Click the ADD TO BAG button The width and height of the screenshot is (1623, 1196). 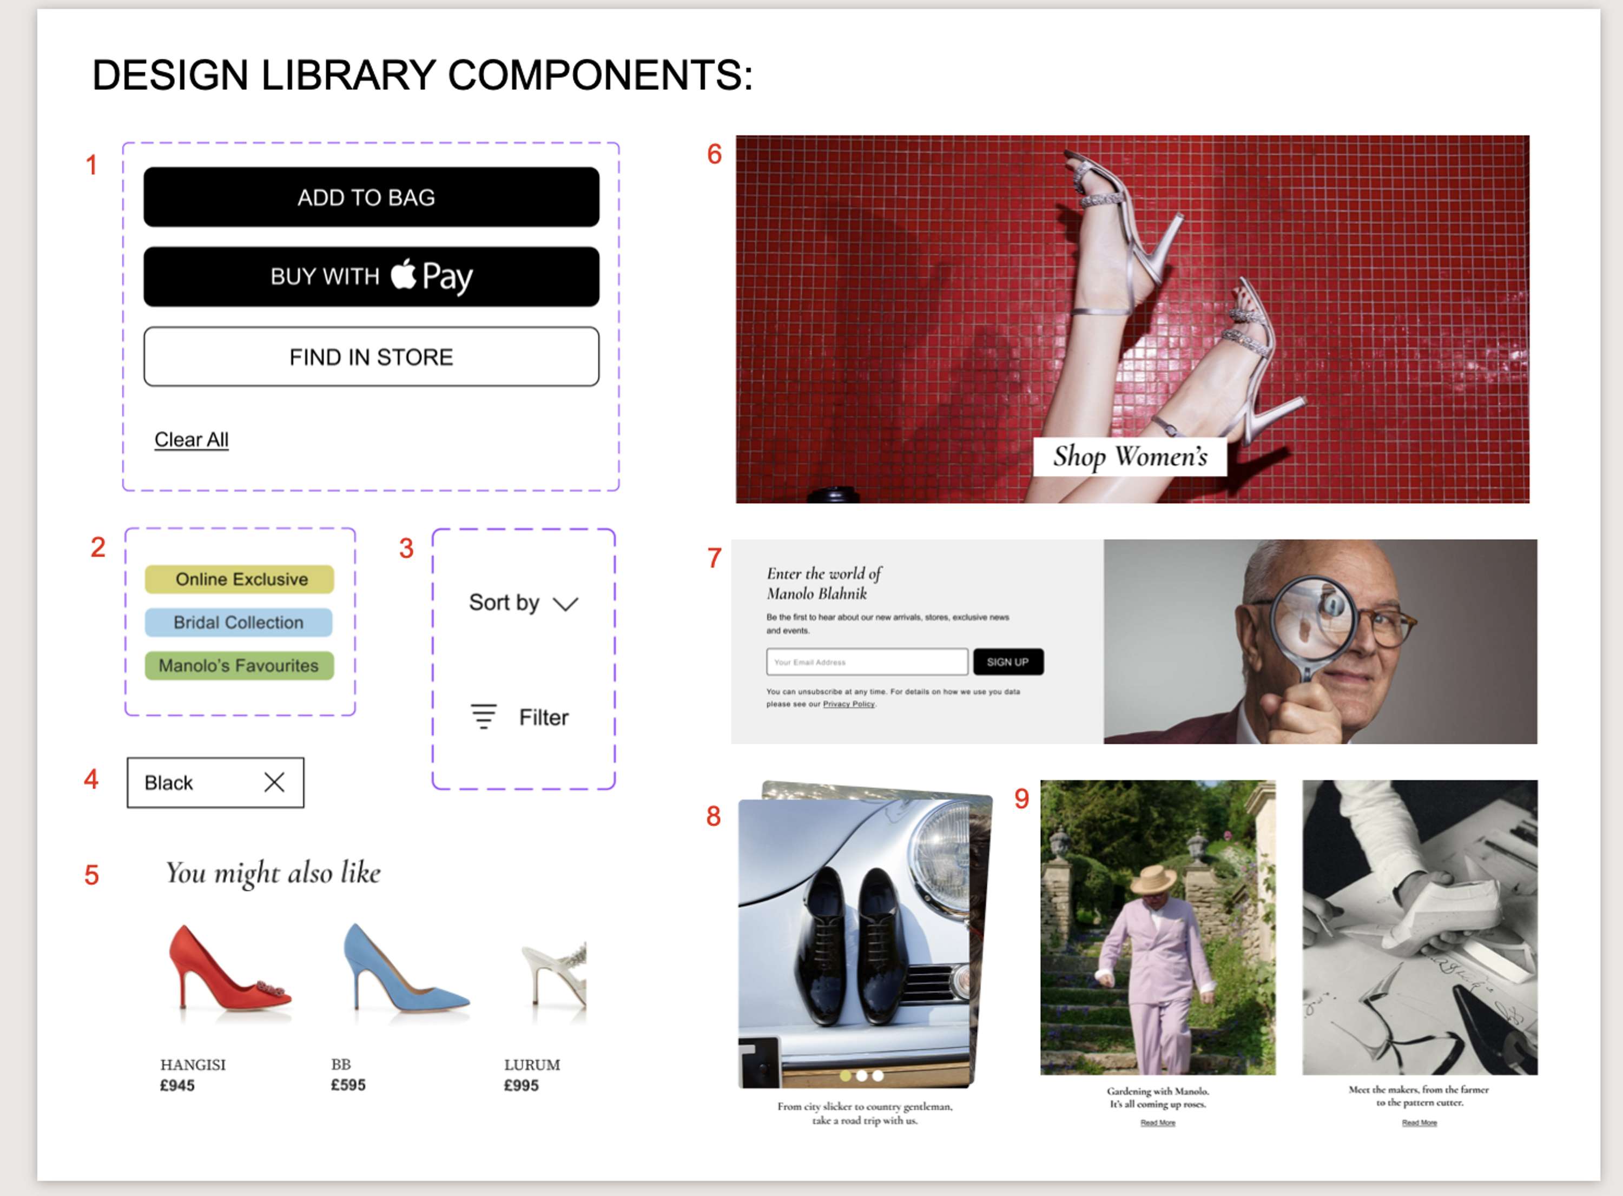pyautogui.click(x=371, y=197)
